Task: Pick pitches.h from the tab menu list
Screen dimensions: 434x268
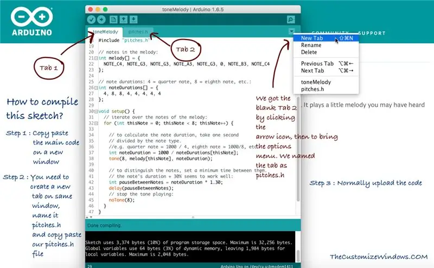Action: point(327,89)
